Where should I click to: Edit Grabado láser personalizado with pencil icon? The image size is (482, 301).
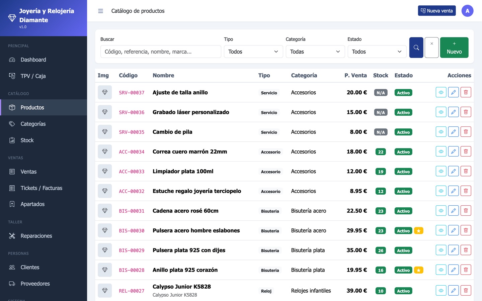(x=453, y=112)
